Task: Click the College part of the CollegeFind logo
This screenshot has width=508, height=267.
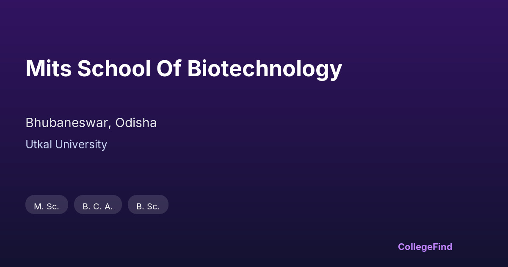Action: pos(414,247)
